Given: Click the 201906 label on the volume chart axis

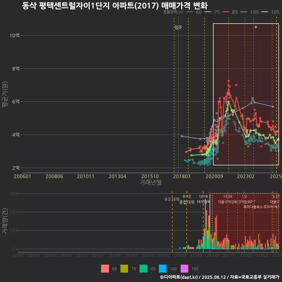Looking at the screenshot, I should 197,255.
